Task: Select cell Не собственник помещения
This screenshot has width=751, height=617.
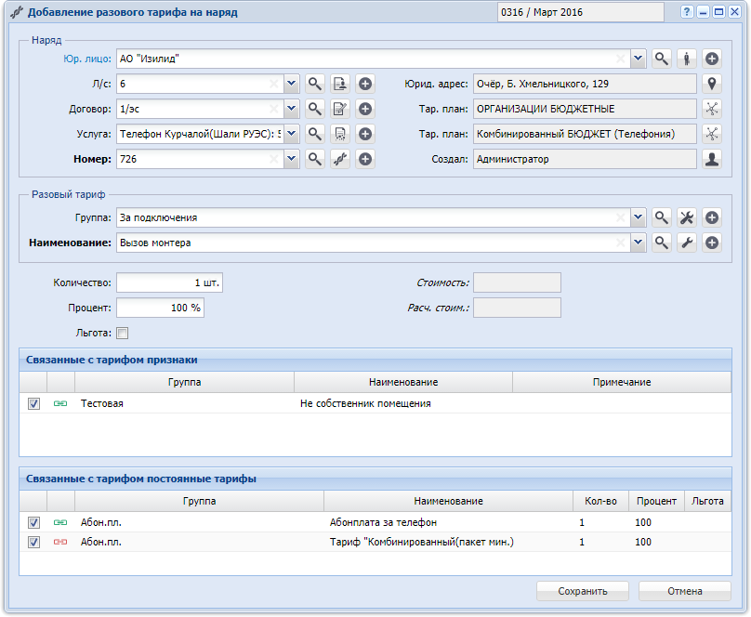Action: click(x=403, y=403)
